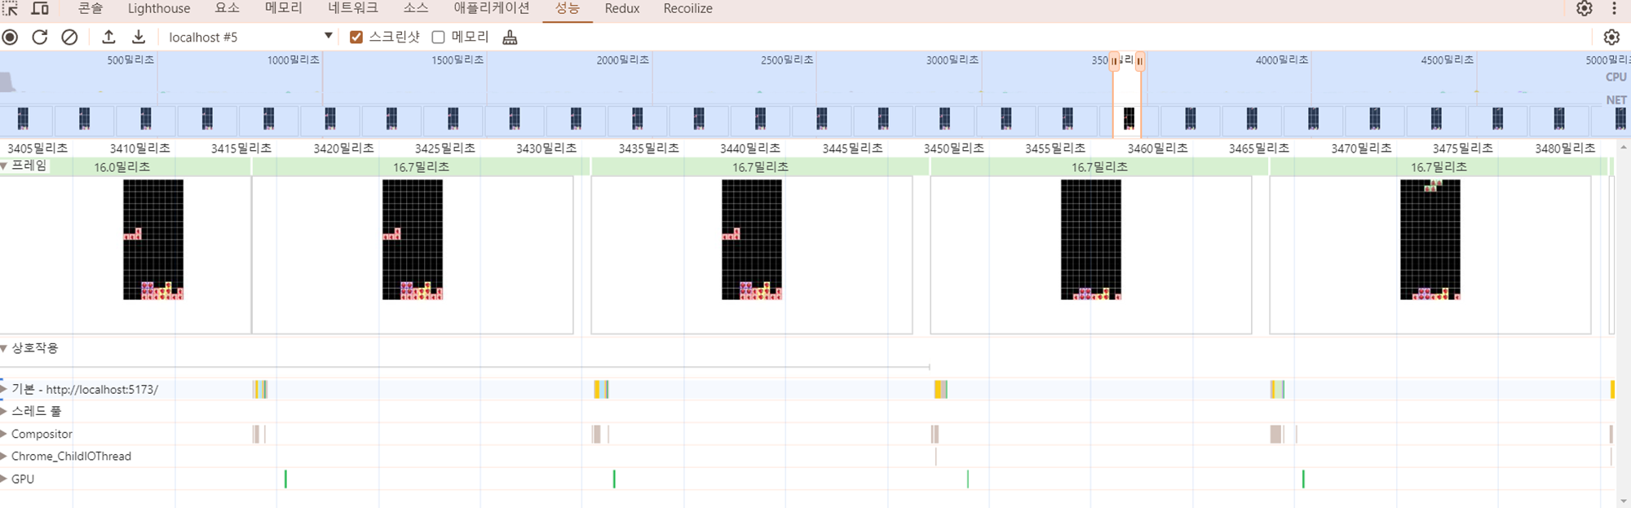This screenshot has height=508, width=1631.
Task: Click the right overview selection handle
Action: tap(1140, 61)
